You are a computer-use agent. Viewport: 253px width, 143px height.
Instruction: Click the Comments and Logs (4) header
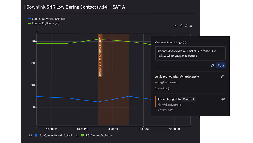(171, 42)
